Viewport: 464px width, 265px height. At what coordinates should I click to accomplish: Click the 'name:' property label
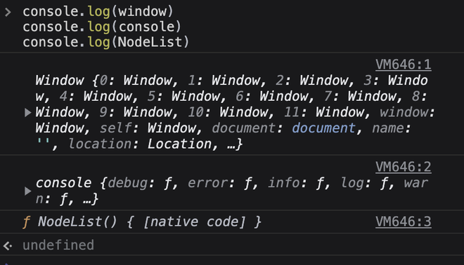[392, 128]
